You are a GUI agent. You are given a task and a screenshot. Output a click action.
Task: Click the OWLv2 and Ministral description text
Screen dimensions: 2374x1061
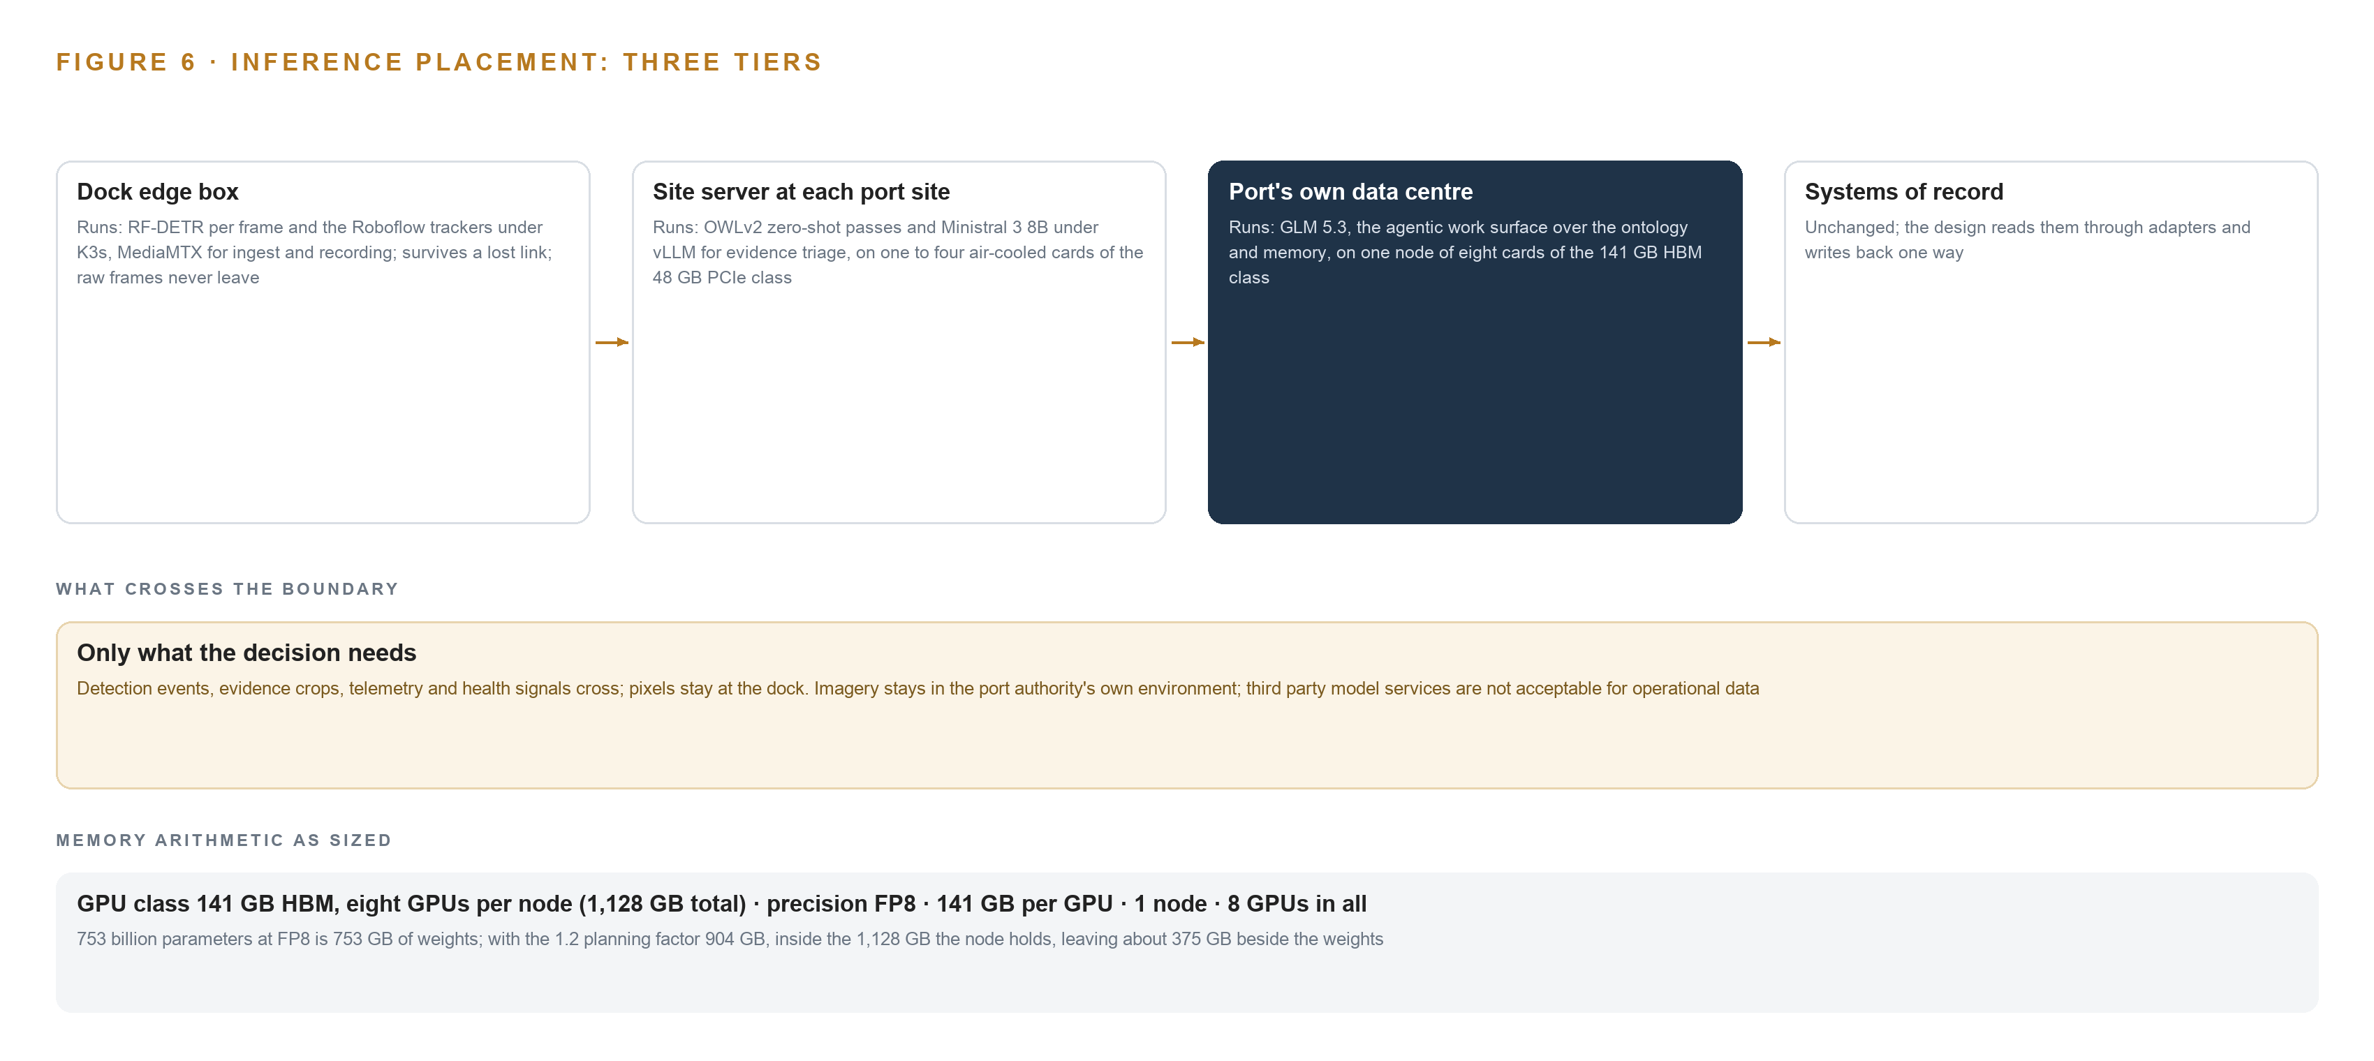[898, 253]
